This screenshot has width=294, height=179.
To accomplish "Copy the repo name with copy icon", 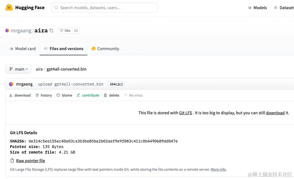I will pyautogui.click(x=51, y=30).
